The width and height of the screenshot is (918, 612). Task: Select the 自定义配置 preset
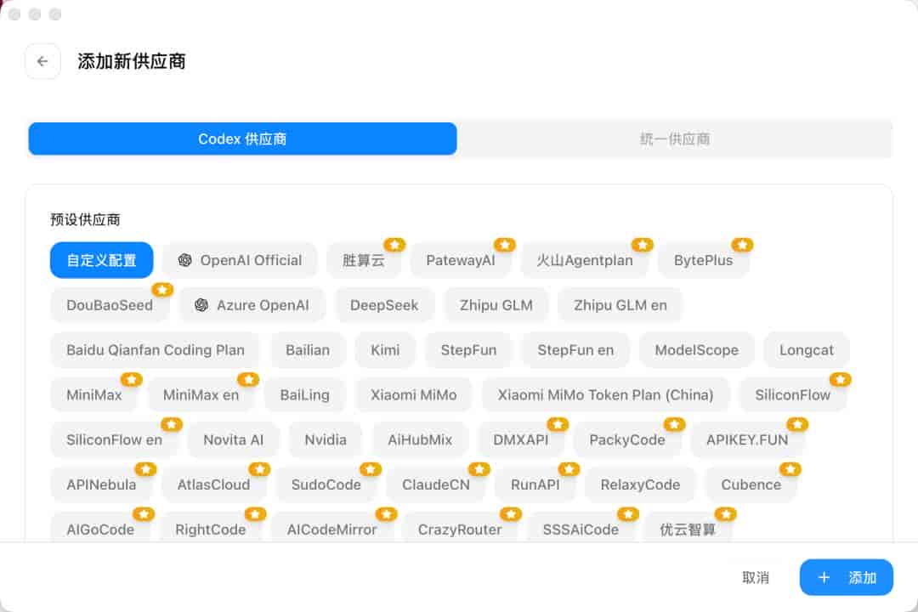pos(101,260)
